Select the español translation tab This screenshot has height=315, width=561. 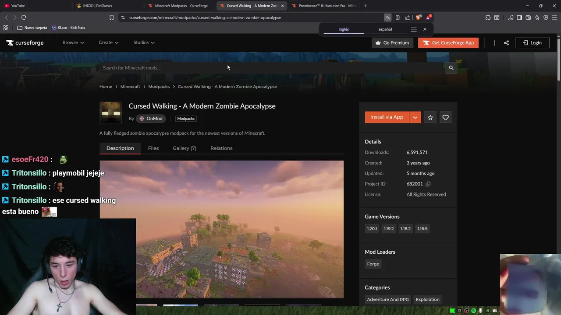click(x=385, y=29)
